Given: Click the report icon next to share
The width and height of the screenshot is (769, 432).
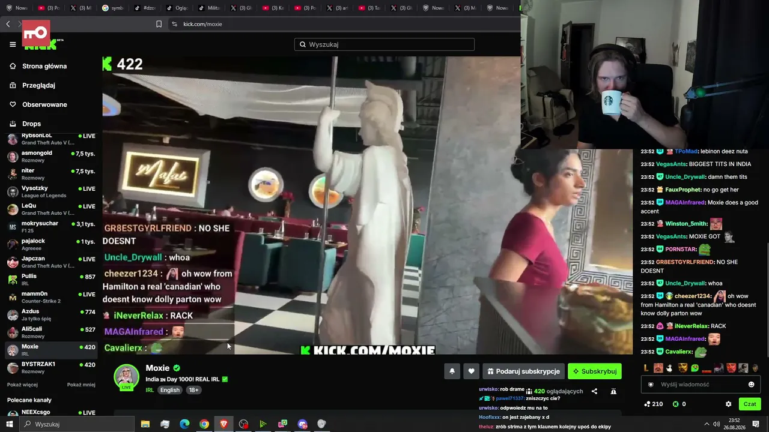Looking at the screenshot, I should [x=613, y=391].
